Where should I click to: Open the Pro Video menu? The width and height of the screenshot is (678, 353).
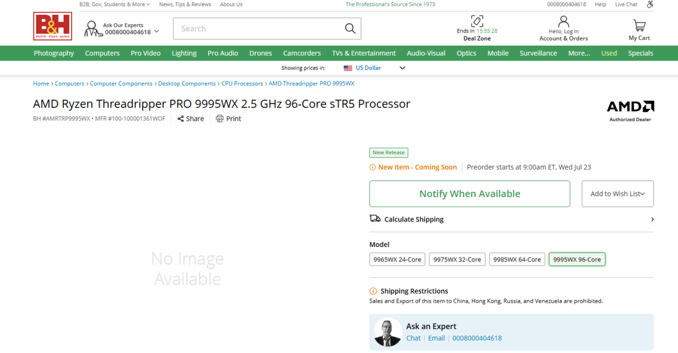(146, 53)
